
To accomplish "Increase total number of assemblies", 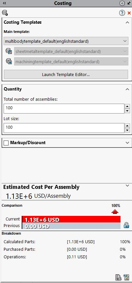I will (127, 106).
